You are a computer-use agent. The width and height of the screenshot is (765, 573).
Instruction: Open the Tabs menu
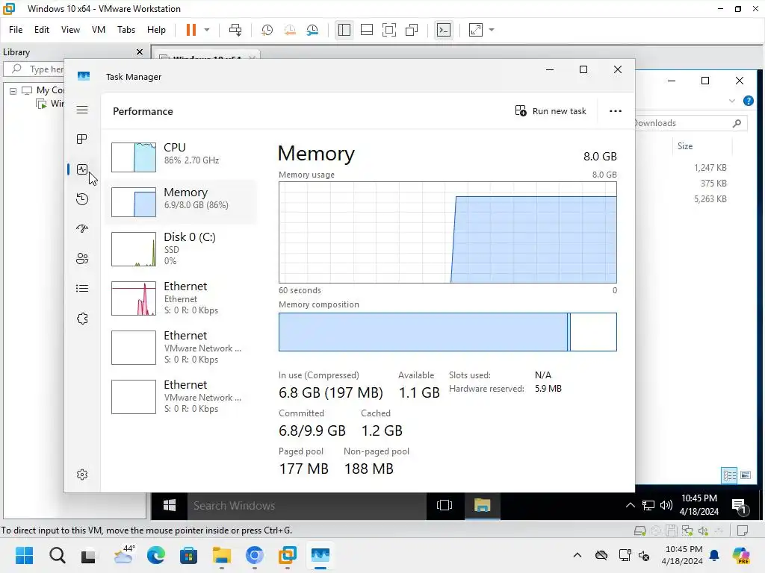[126, 30]
